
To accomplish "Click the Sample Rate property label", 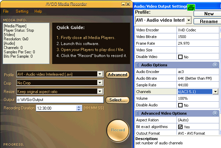I will coord(146,85).
